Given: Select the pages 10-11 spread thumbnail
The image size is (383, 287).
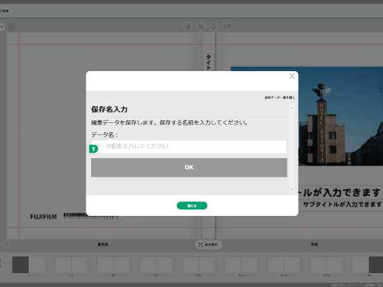Looking at the screenshot, I should click(241, 264).
